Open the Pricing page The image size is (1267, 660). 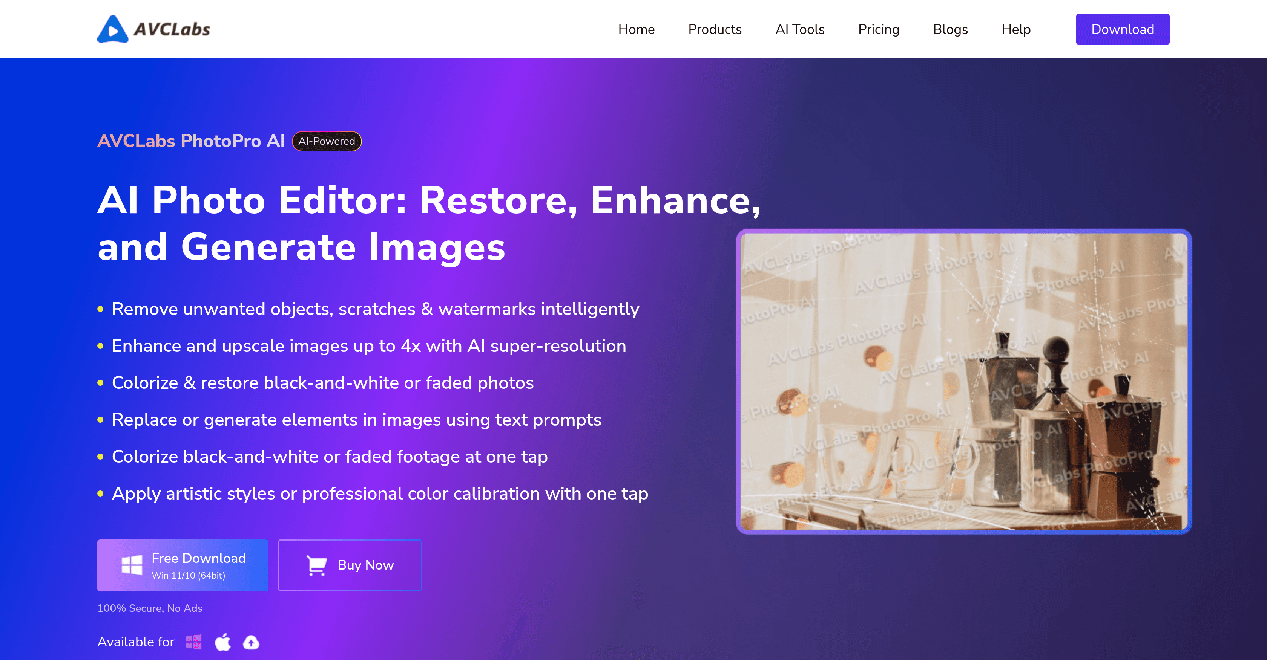tap(879, 29)
